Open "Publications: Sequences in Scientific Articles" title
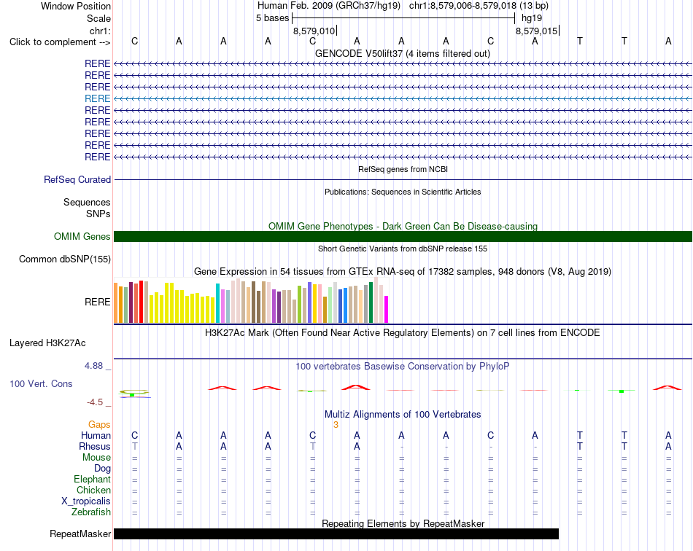This screenshot has height=551, width=693. click(x=403, y=192)
